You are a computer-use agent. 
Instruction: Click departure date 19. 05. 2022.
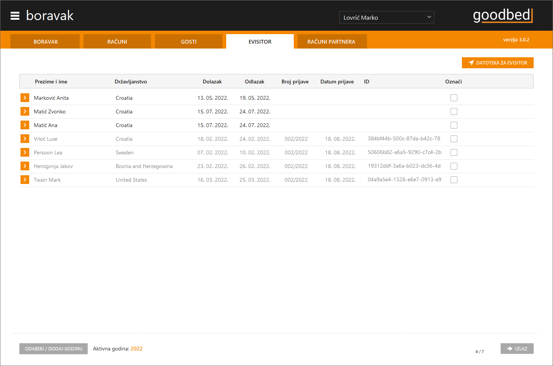(255, 98)
